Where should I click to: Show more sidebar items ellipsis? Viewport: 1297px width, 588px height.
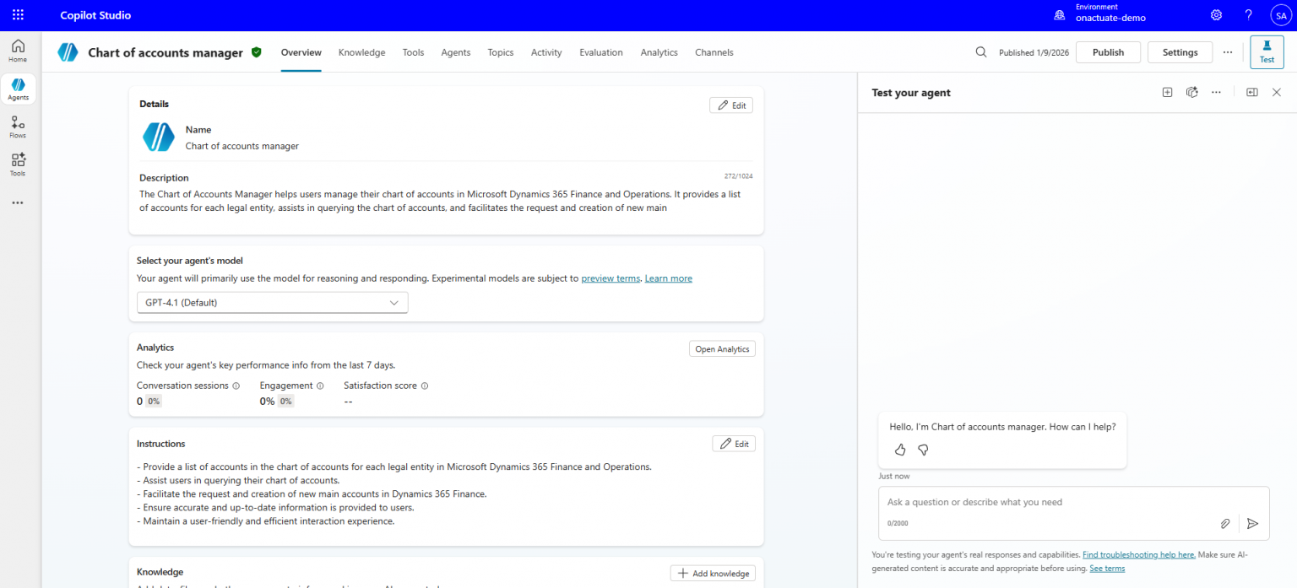pyautogui.click(x=18, y=202)
